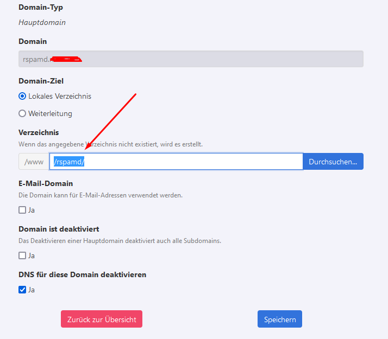Click the Domain ist deaktiviert heading
This screenshot has height=339, width=388.
59,229
